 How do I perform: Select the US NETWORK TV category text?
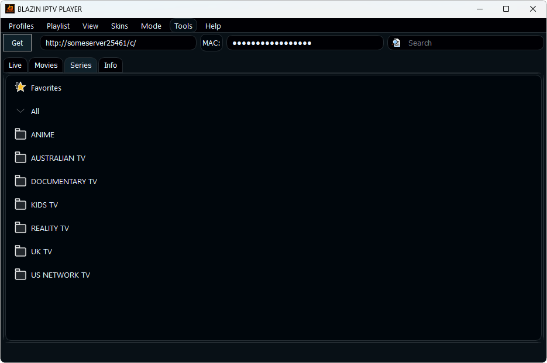pyautogui.click(x=60, y=275)
